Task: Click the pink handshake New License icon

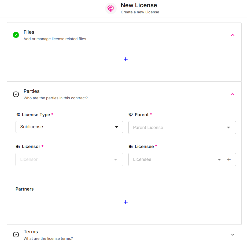Action: pos(111,8)
